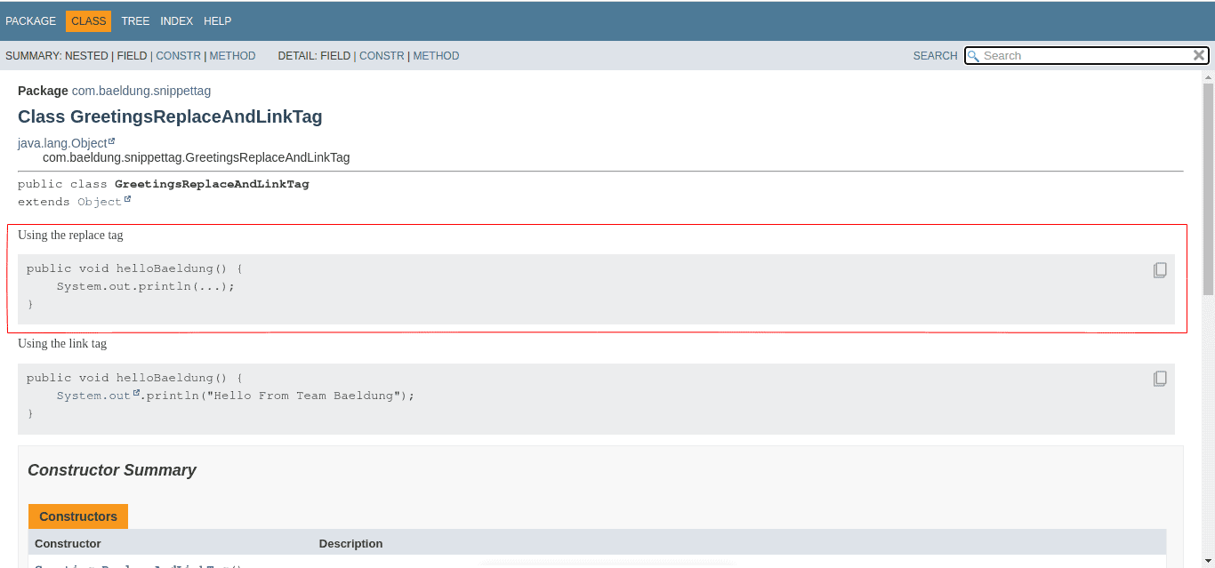1215x568 pixels.
Task: Click the 'Class GreetingsReplaceAndLinkTag' heading
Action: pos(170,116)
